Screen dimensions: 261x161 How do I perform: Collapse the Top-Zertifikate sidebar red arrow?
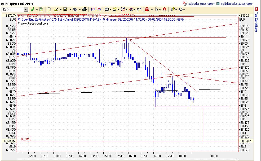tap(256, 9)
